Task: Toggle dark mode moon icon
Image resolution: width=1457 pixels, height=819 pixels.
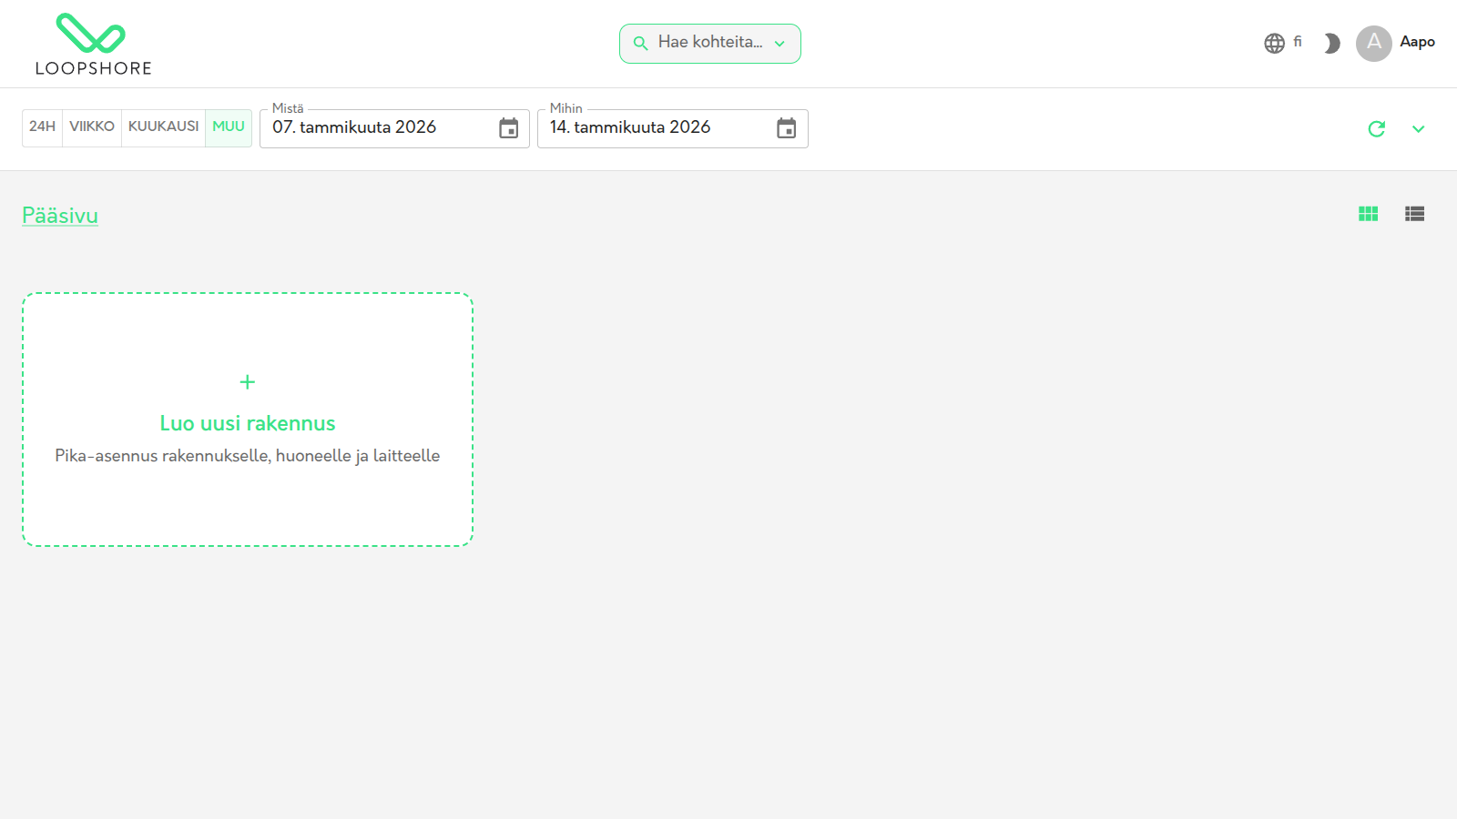Action: (1331, 43)
